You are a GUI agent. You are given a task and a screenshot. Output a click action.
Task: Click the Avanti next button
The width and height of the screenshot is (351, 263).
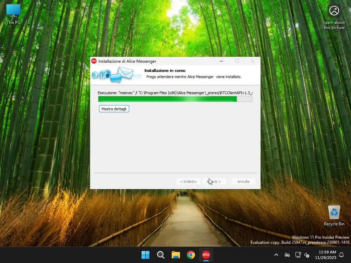tap(214, 181)
